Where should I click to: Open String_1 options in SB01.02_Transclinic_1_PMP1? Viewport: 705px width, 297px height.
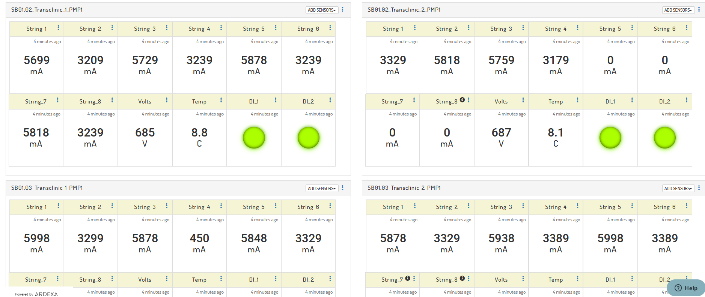coord(58,28)
